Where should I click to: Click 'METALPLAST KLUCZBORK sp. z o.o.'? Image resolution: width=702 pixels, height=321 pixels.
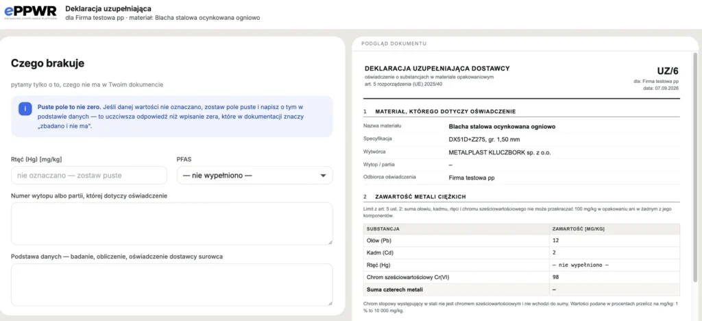coord(500,152)
